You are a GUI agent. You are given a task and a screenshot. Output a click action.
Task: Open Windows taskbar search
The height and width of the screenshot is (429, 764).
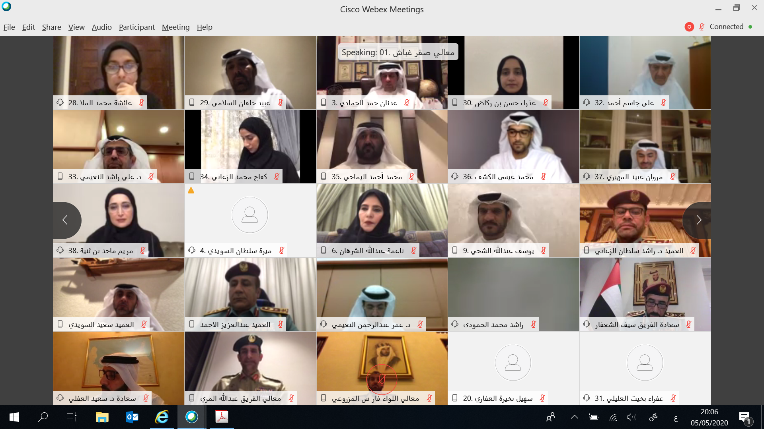click(43, 417)
